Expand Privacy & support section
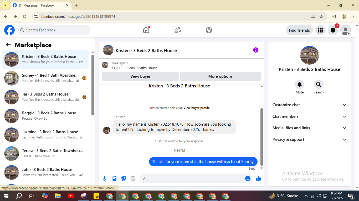 pyautogui.click(x=310, y=139)
